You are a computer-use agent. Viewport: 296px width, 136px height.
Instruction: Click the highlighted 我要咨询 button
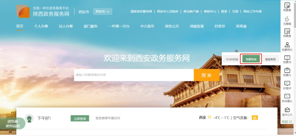tap(251, 59)
